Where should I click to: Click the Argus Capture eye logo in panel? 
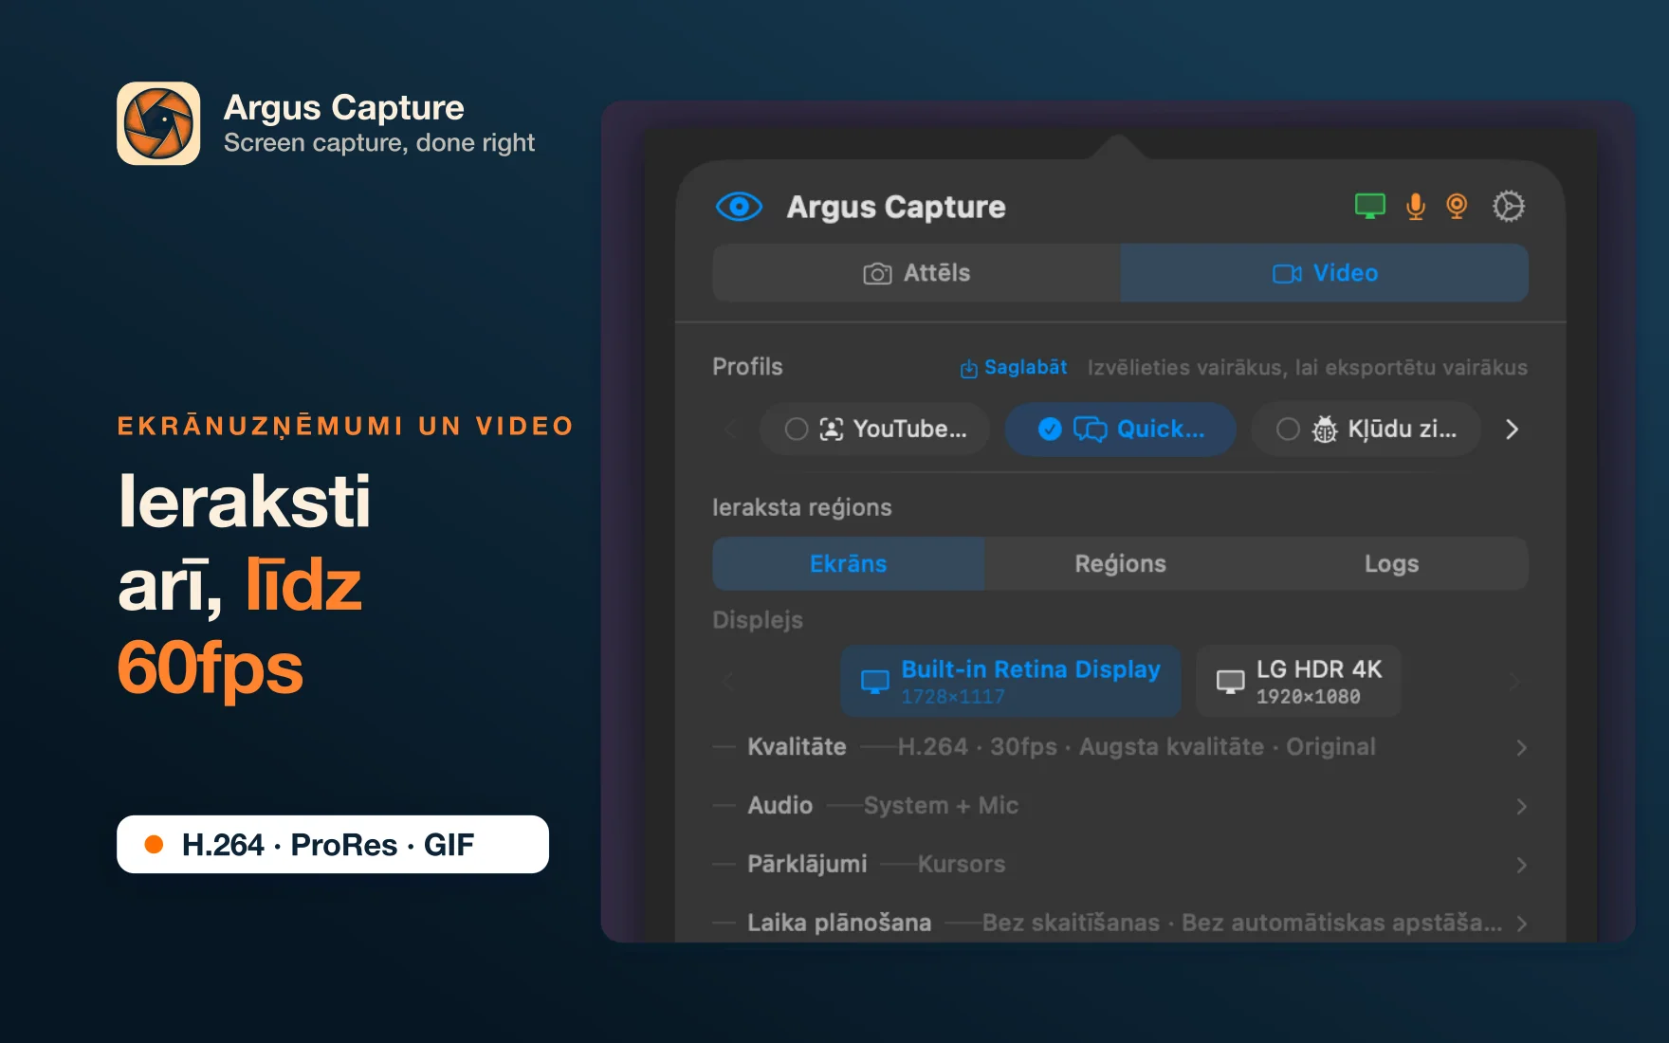point(739,207)
